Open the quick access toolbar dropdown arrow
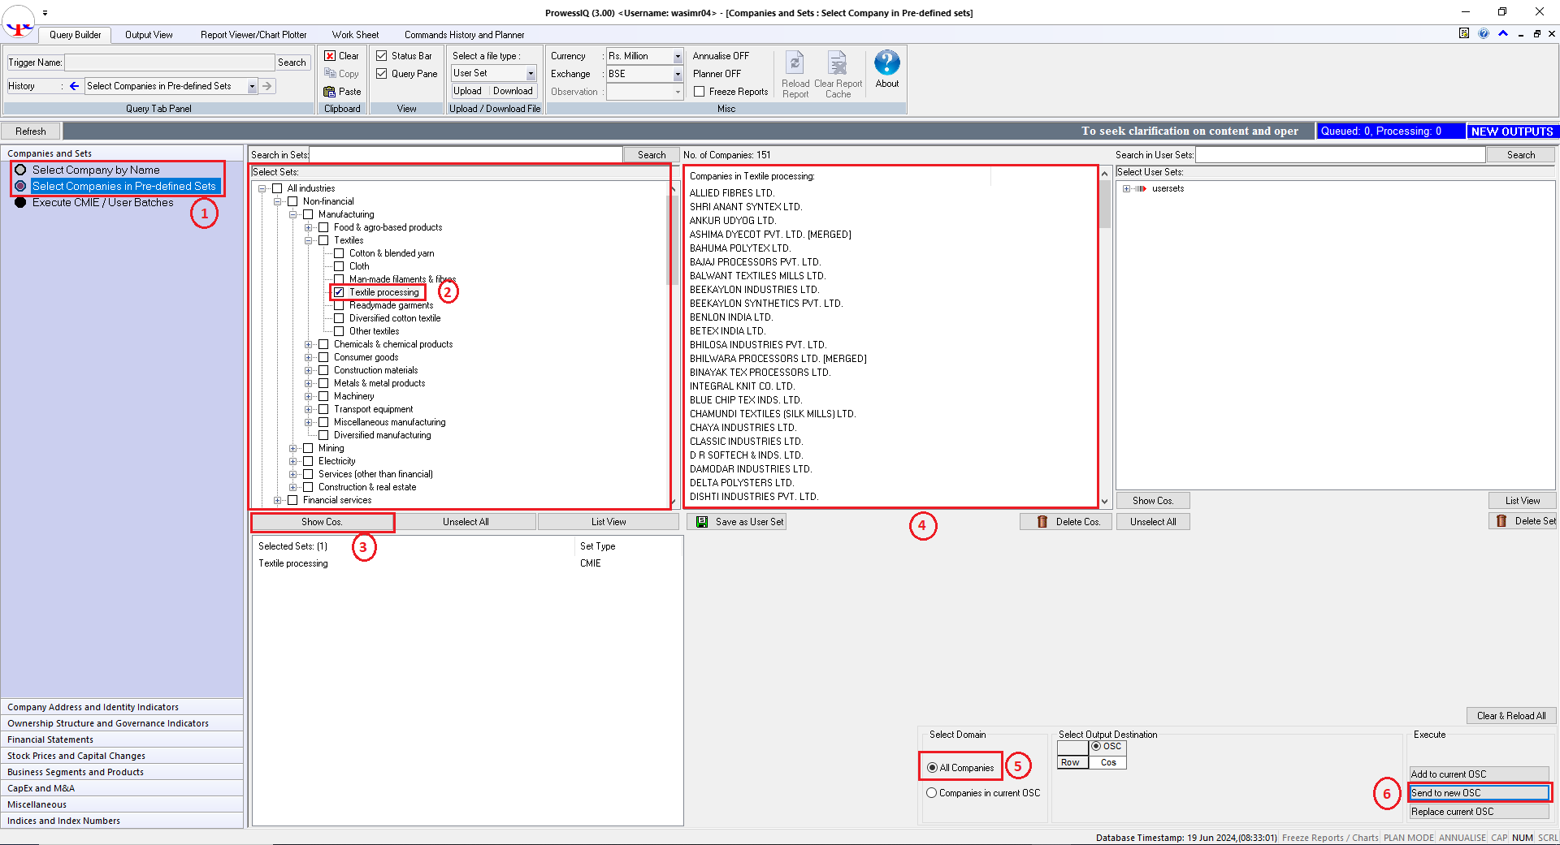The height and width of the screenshot is (845, 1560). point(45,13)
